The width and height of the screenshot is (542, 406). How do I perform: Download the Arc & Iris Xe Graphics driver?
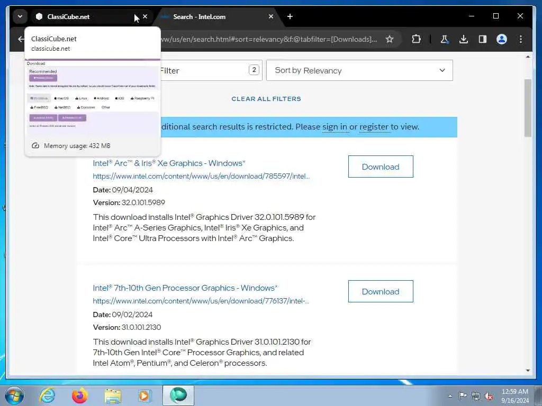tap(381, 167)
